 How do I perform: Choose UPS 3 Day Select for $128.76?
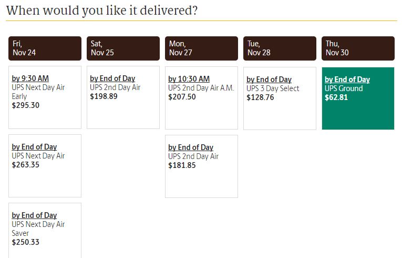click(x=280, y=97)
